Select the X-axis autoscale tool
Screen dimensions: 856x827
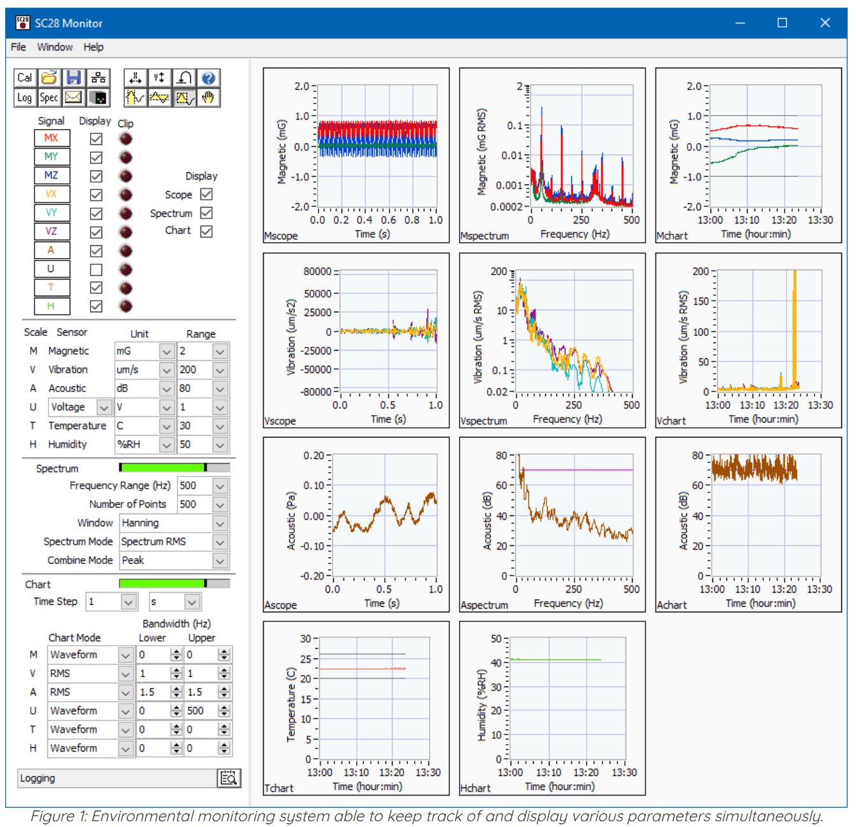pyautogui.click(x=135, y=78)
